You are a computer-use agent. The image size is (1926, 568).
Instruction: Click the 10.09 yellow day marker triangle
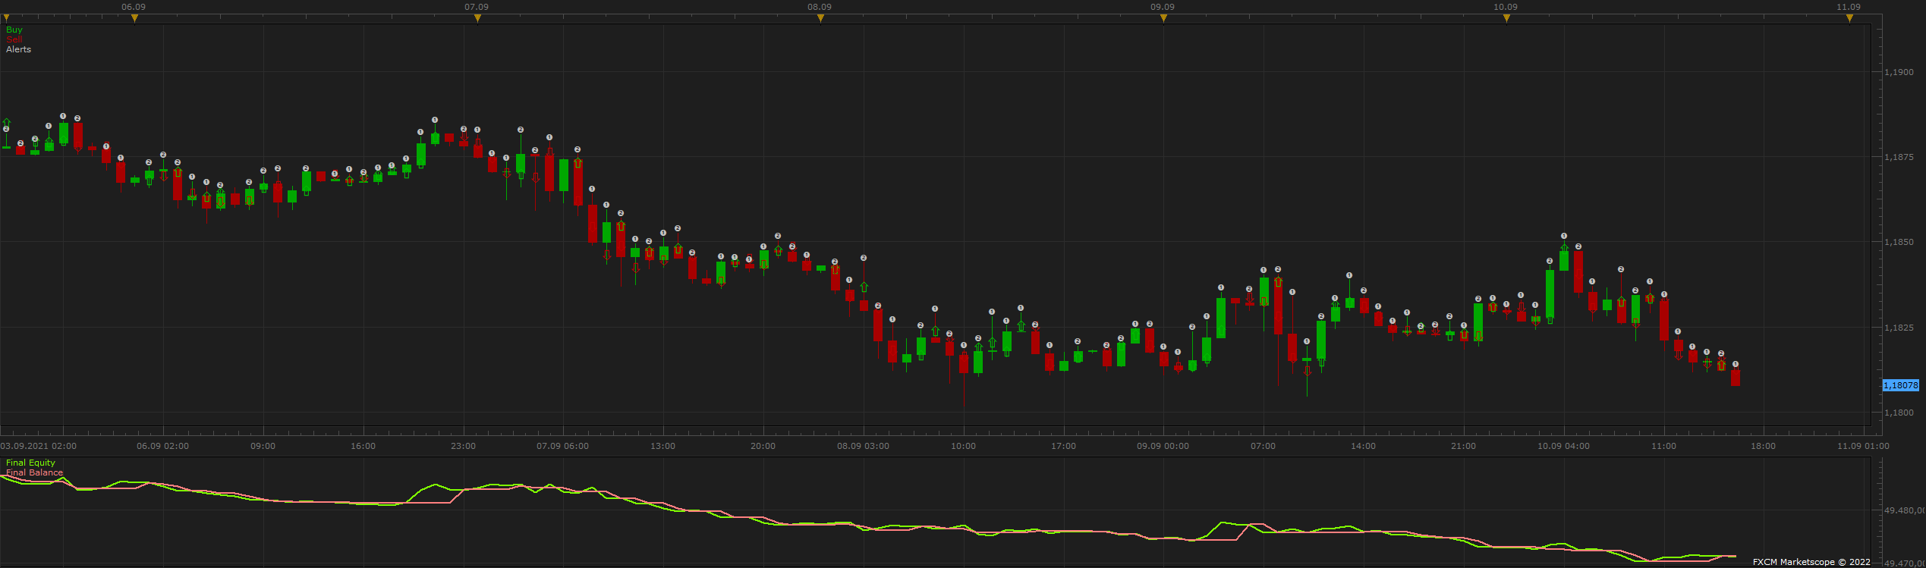point(1506,18)
